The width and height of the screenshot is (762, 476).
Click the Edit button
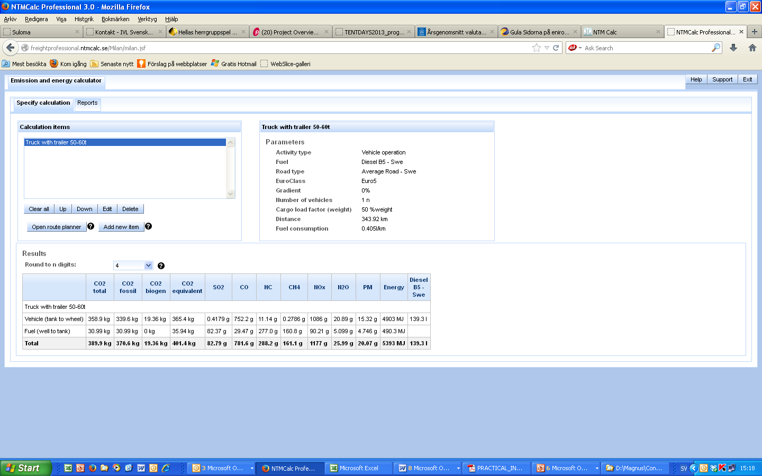(x=107, y=209)
